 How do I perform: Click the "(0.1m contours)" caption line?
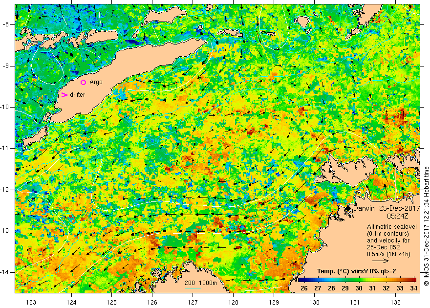pyautogui.click(x=388, y=234)
